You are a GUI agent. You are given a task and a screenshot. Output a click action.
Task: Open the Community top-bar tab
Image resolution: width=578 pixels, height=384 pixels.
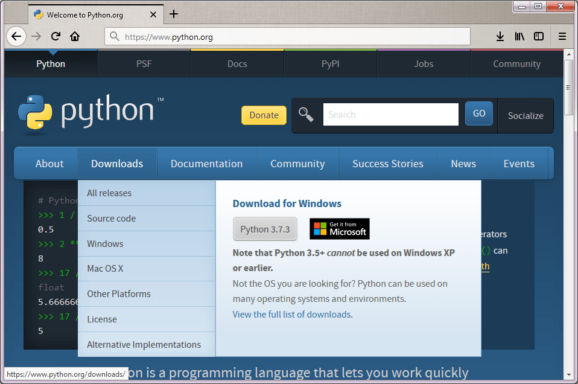coord(517,64)
